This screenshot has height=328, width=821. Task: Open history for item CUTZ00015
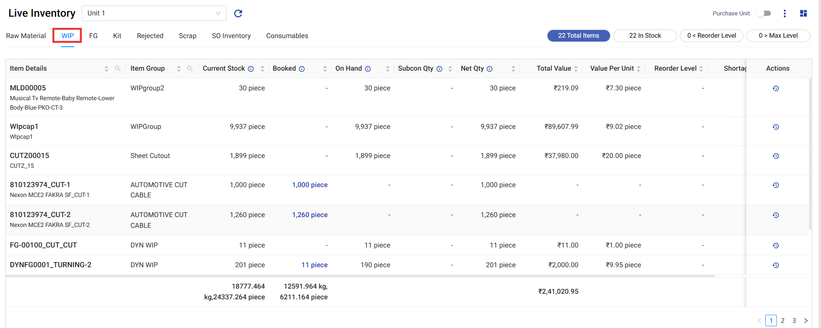point(776,156)
